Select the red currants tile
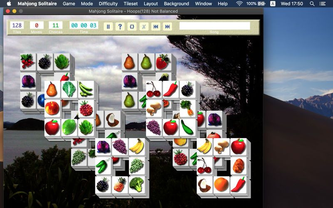333x208 pixels. pyautogui.click(x=27, y=62)
